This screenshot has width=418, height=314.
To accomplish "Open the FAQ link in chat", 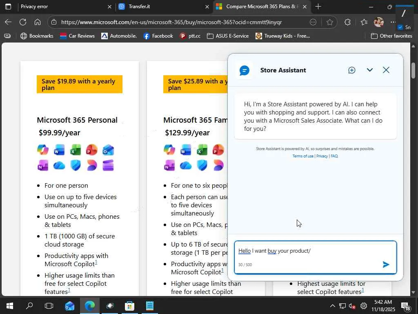I will [334, 156].
